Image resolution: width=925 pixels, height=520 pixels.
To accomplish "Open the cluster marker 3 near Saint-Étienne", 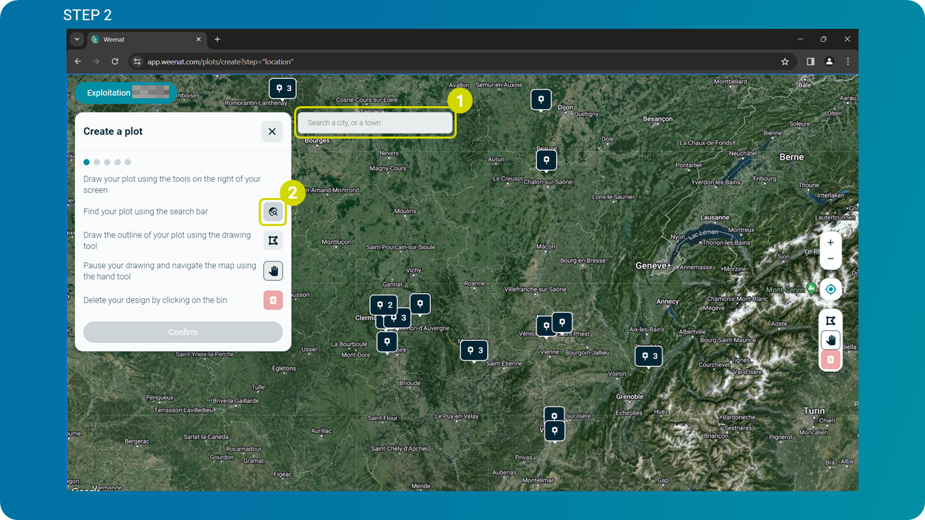I will pyautogui.click(x=474, y=350).
